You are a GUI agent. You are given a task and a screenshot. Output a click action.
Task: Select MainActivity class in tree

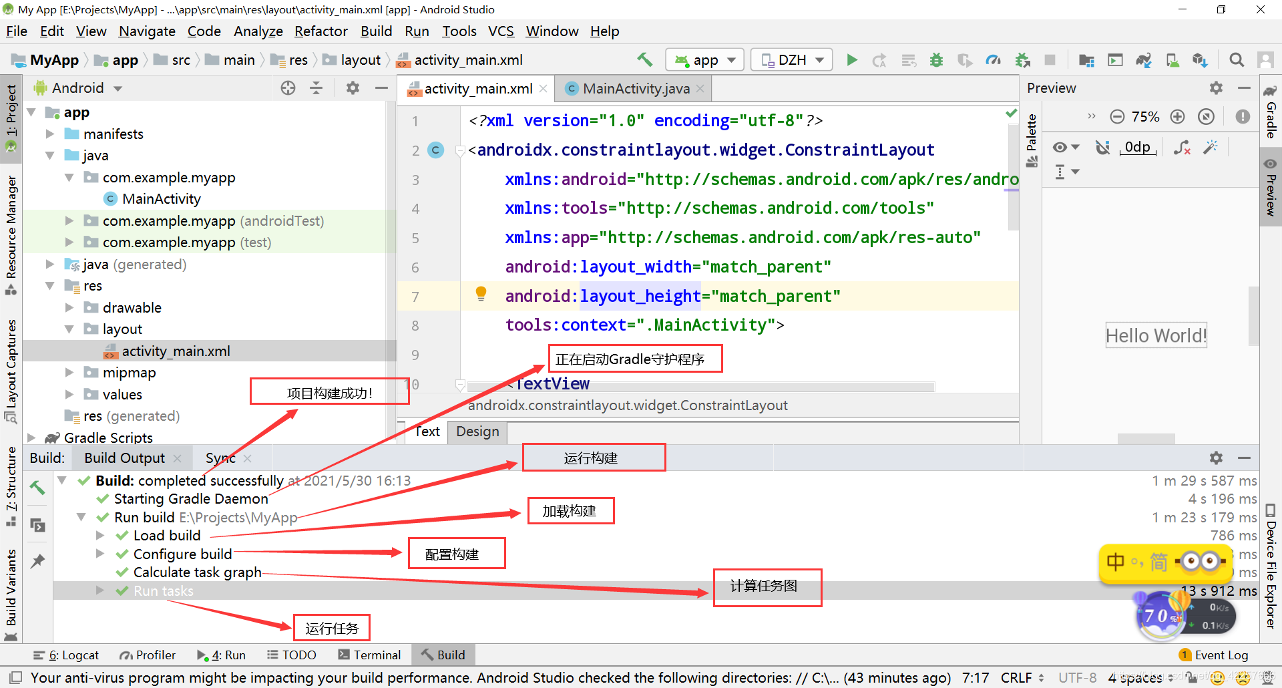pyautogui.click(x=161, y=199)
